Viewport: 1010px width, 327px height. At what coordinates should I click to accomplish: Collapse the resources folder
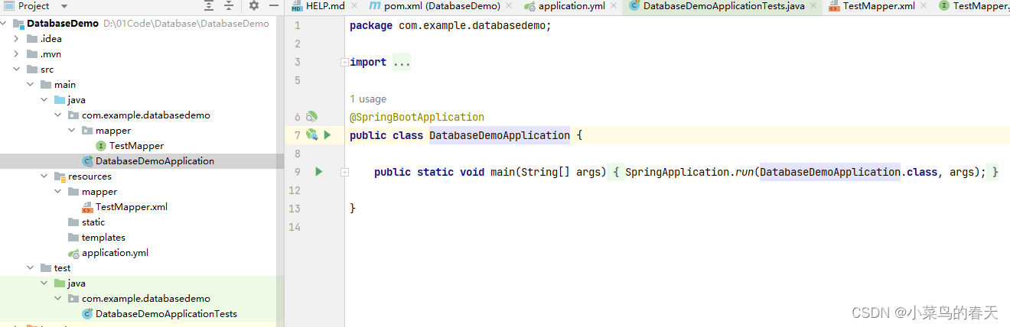pyautogui.click(x=44, y=176)
